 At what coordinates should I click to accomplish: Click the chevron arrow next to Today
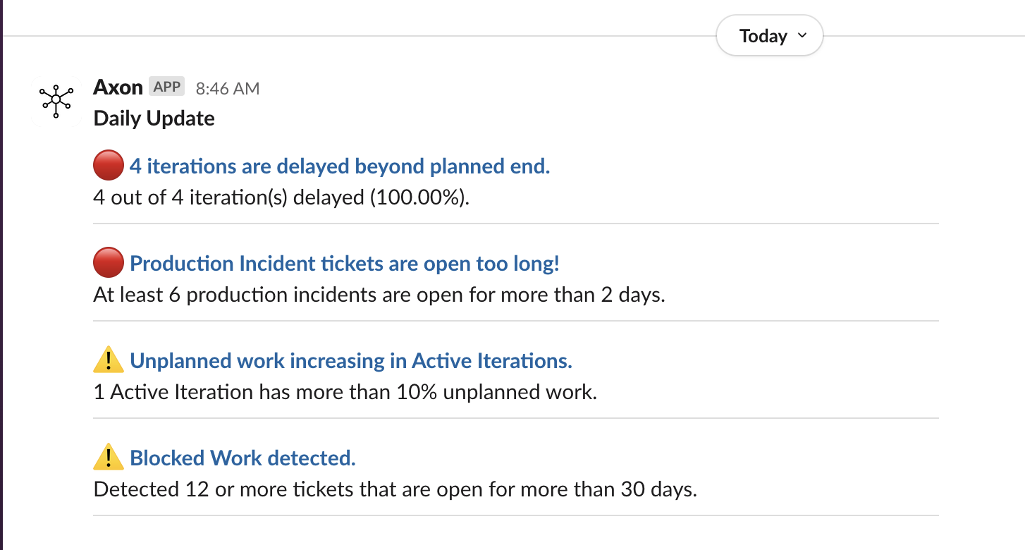click(802, 36)
